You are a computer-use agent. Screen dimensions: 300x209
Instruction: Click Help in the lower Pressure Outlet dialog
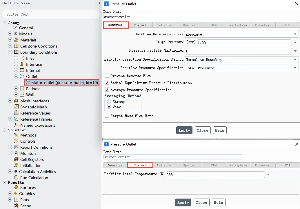point(219,203)
